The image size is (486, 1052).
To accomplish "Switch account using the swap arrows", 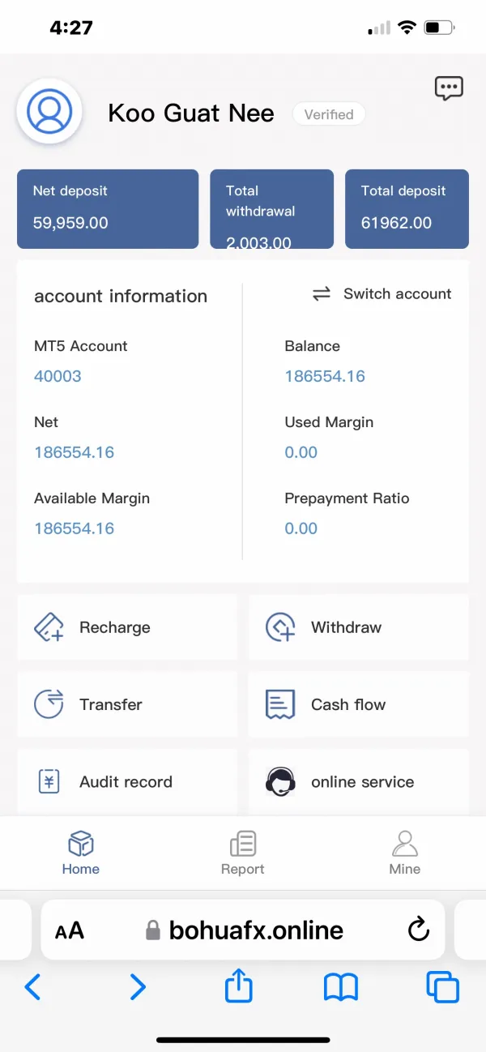I will point(322,294).
